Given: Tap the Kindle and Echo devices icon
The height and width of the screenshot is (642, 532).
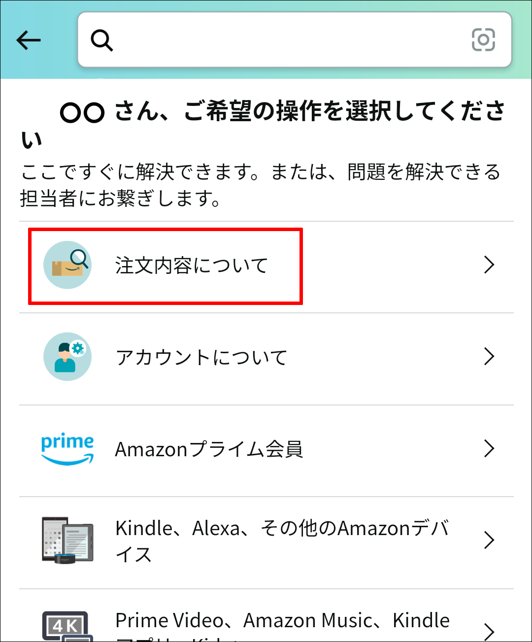Looking at the screenshot, I should (x=67, y=540).
